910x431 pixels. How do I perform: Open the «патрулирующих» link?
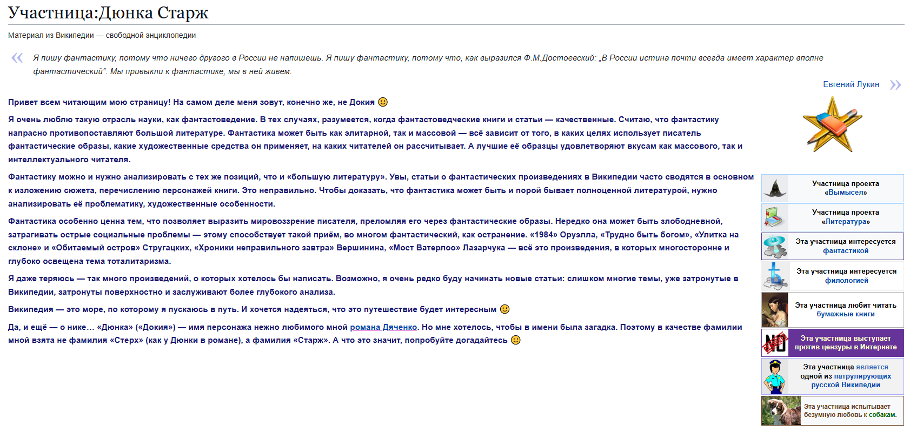[862, 376]
